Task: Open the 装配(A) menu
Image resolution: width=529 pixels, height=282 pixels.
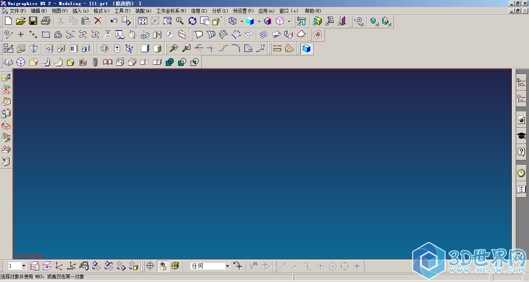Action: pyautogui.click(x=143, y=11)
